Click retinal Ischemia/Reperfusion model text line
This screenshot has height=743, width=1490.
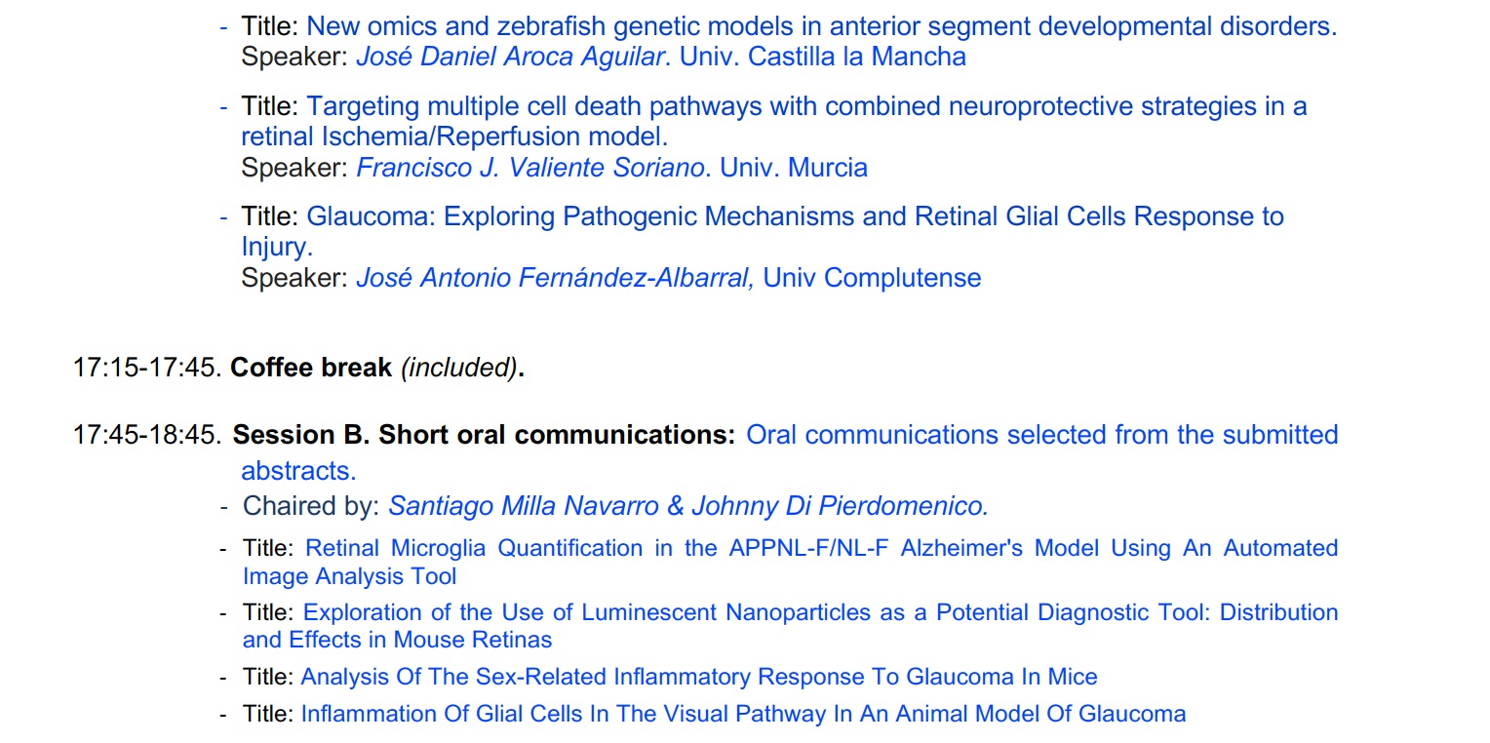[x=454, y=137]
